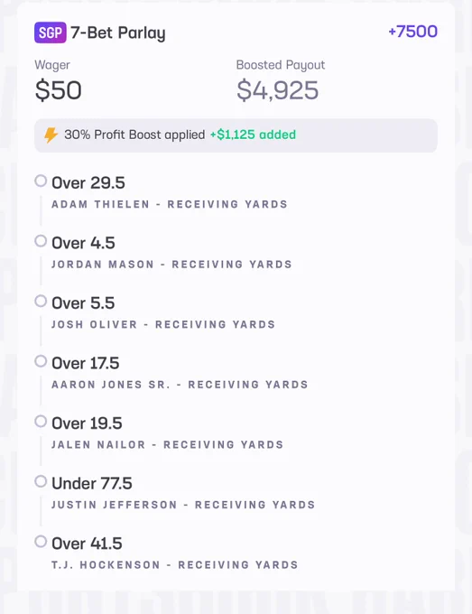This screenshot has width=472, height=614.
Task: Open Aaron Jones Sr. receiving yards label
Action: [180, 385]
